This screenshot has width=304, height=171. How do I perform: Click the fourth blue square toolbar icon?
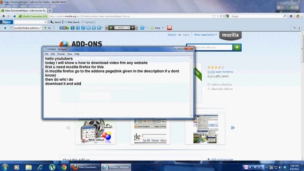(x=89, y=28)
